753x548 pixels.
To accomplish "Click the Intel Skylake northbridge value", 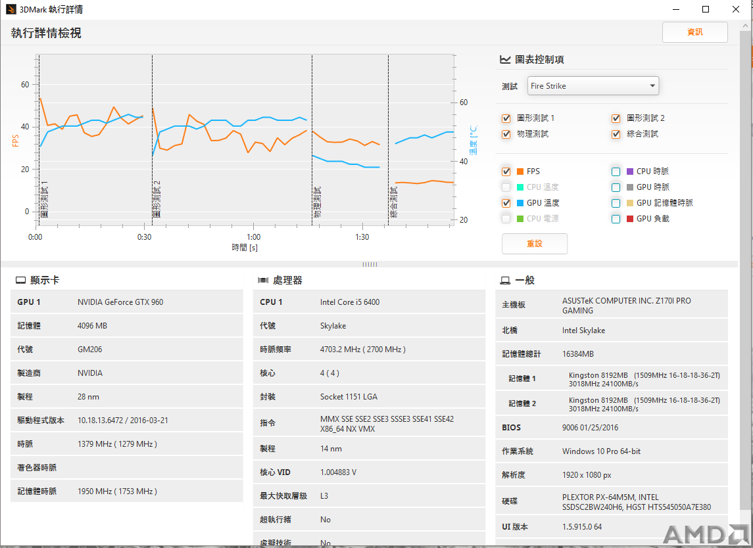I will pos(583,331).
